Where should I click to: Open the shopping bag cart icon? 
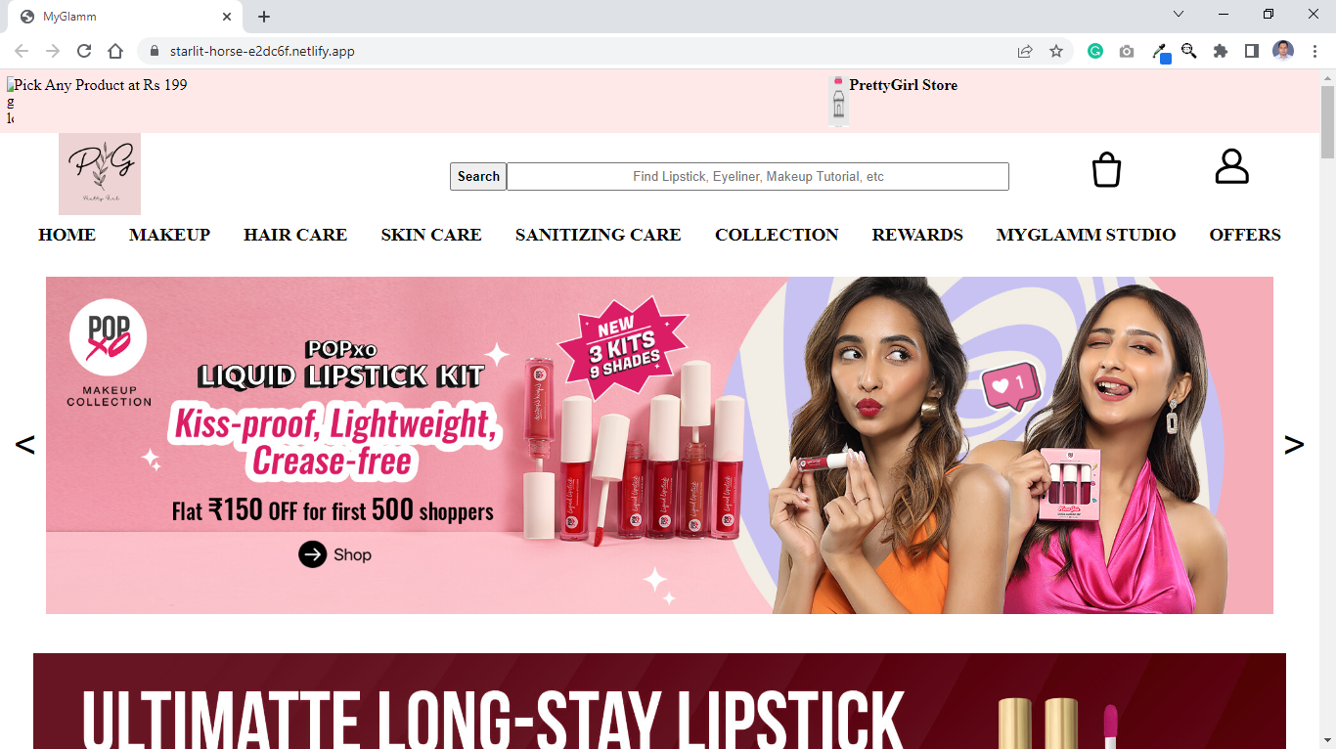click(1106, 169)
